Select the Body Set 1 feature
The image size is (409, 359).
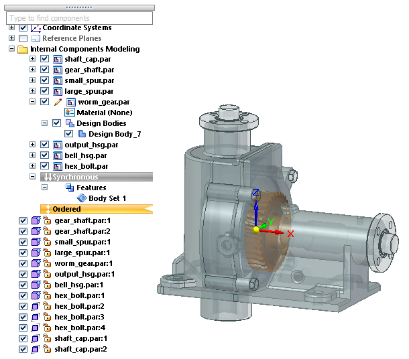tap(107, 198)
